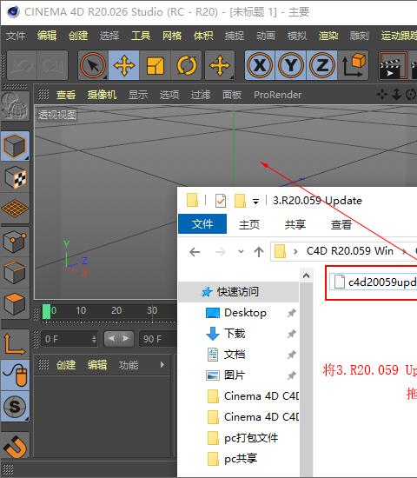
Task: Select c4d20059upd file
Action: pos(374,282)
